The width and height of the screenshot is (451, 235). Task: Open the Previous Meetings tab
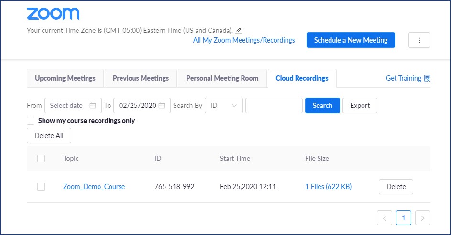(141, 78)
